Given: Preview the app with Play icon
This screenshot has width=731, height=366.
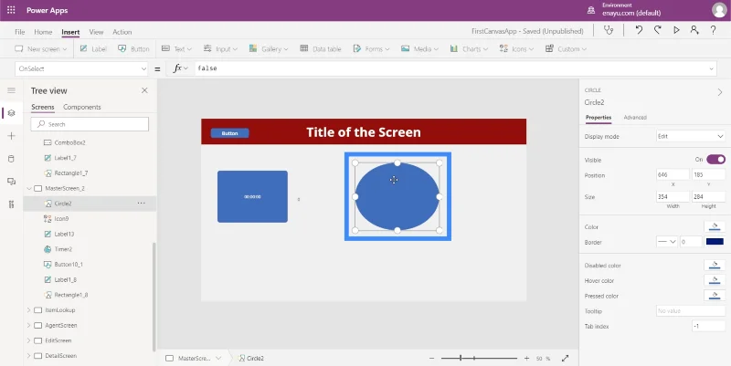Looking at the screenshot, I should 676,30.
